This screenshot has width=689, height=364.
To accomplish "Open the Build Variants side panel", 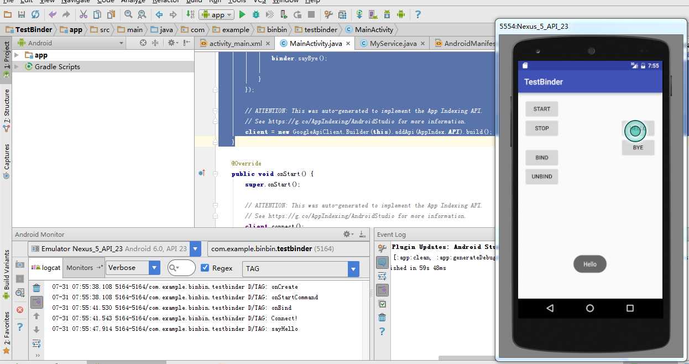I will (7, 275).
